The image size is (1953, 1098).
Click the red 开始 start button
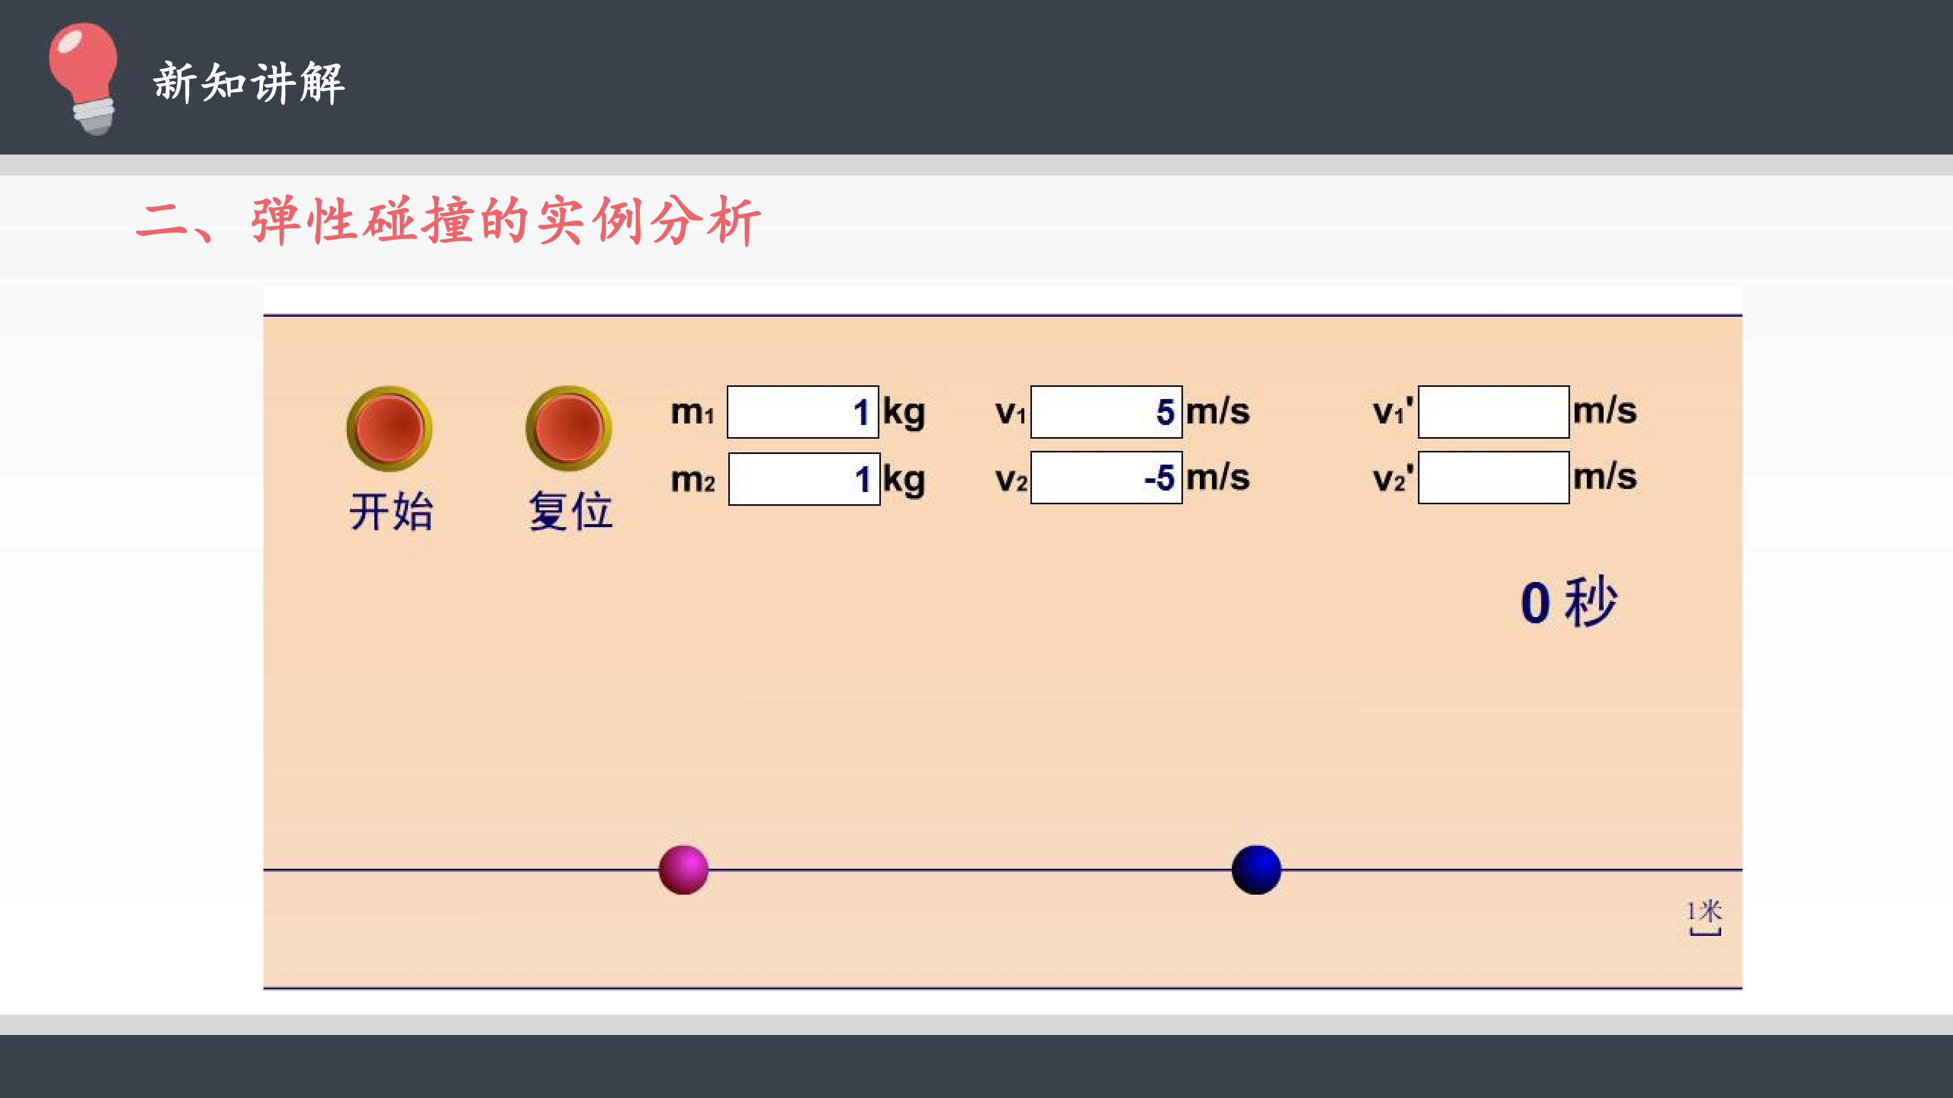point(390,429)
